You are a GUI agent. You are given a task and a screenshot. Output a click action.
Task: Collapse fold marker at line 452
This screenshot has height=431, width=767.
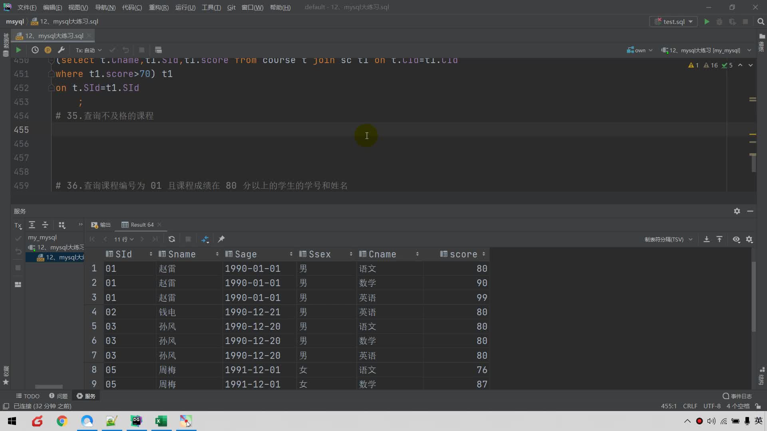[51, 88]
